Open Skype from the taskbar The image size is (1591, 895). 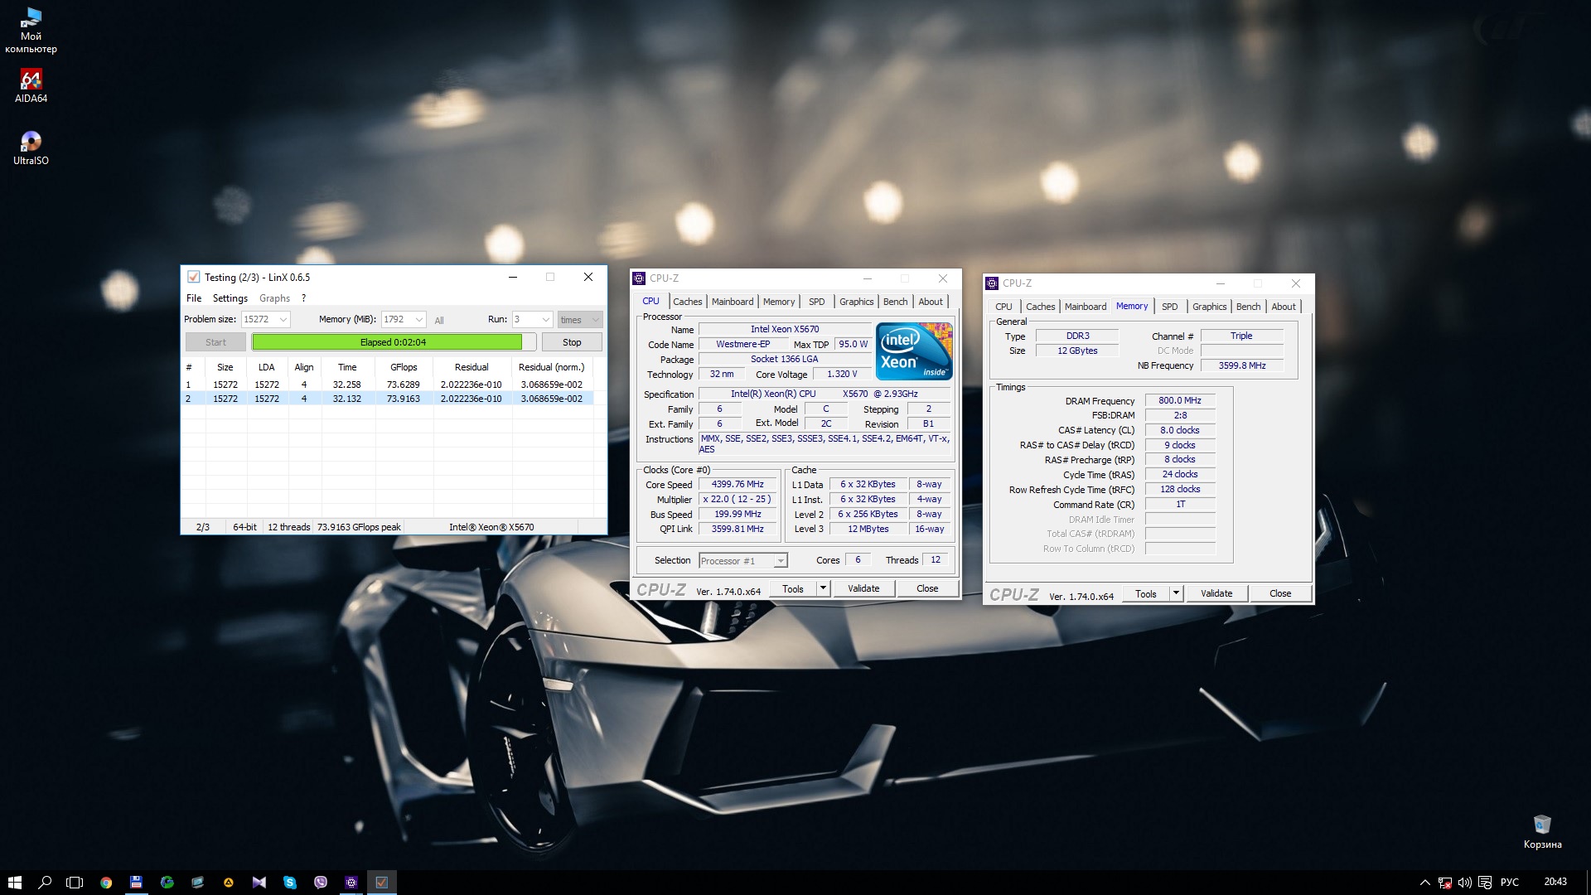tap(289, 883)
